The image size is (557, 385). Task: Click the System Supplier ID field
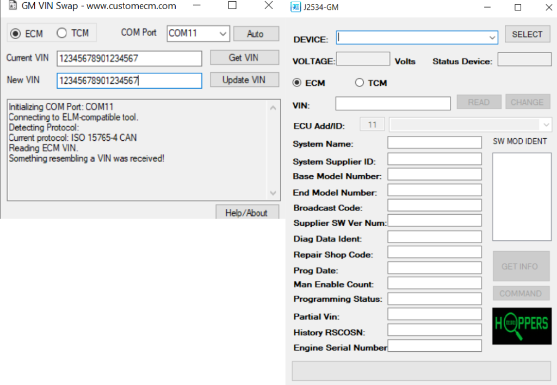click(435, 159)
